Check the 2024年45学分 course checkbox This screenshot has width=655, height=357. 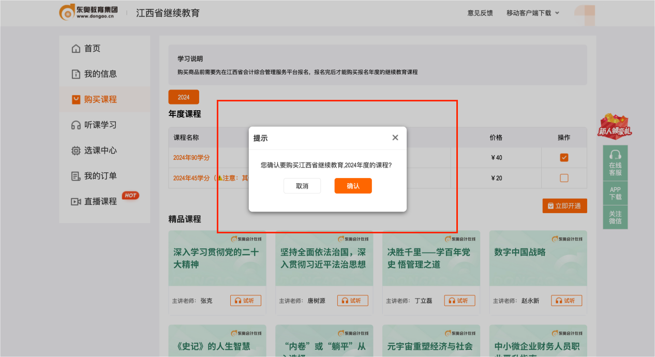[x=564, y=178]
